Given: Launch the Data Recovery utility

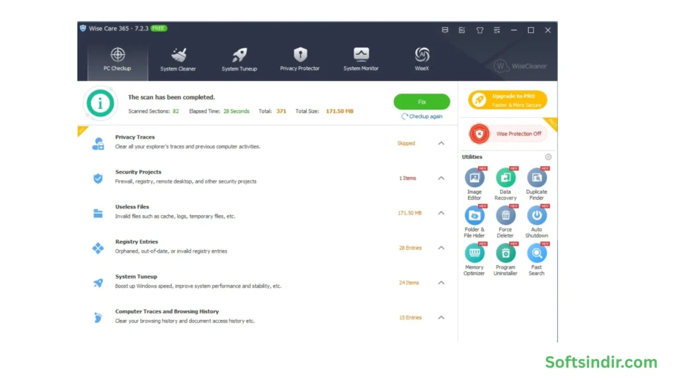Looking at the screenshot, I should coord(505,178).
